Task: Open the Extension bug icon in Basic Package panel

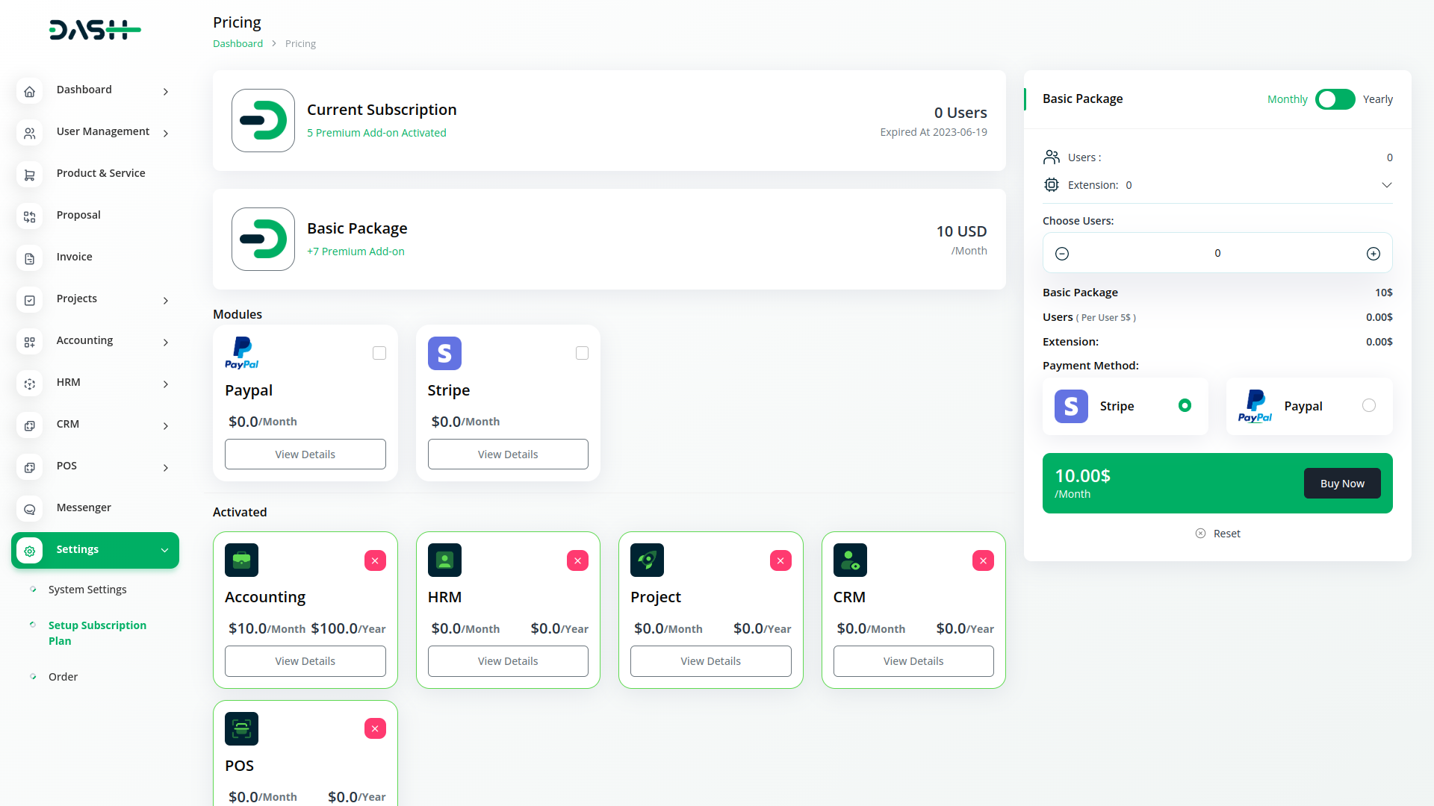Action: click(x=1052, y=184)
